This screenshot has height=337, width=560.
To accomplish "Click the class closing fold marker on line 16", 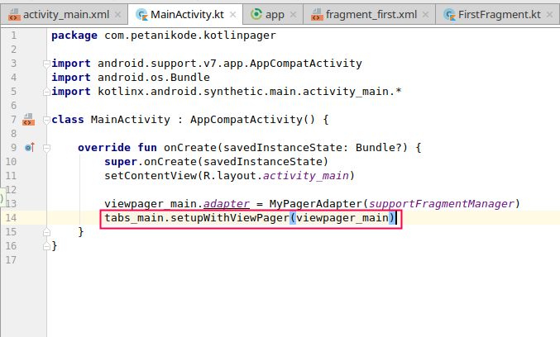I will point(45,246).
